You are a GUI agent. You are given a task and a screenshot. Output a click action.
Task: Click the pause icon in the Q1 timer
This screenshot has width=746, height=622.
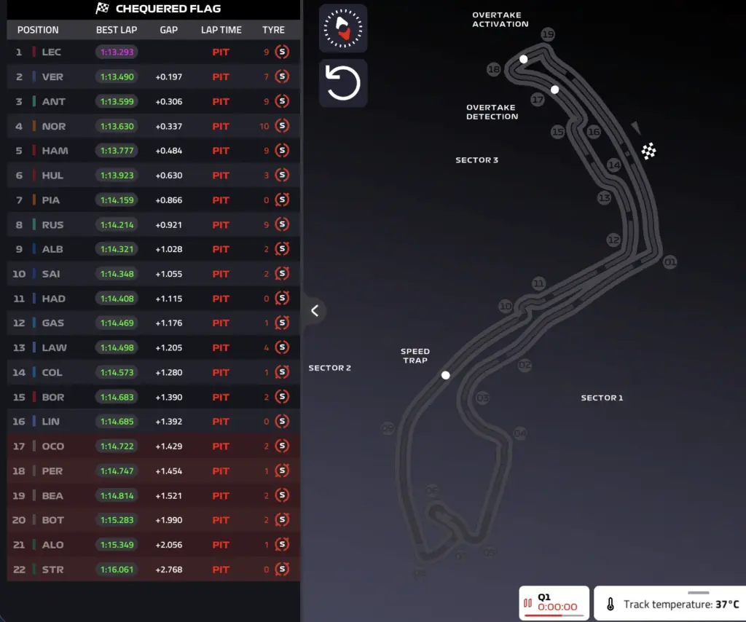pos(527,603)
